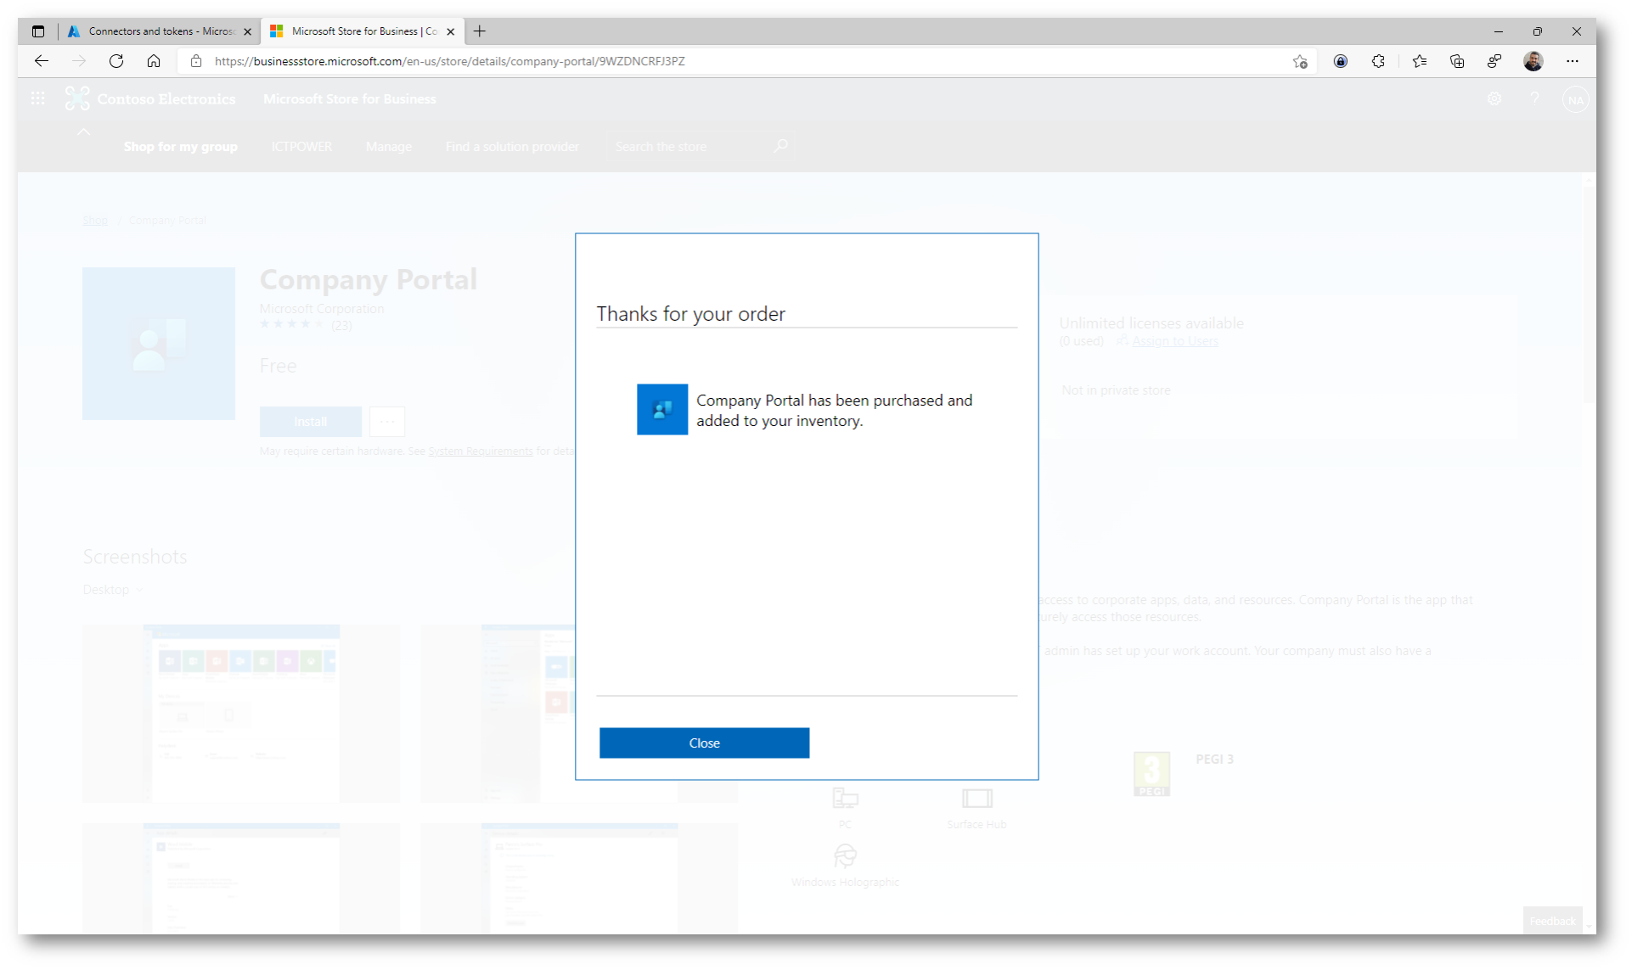1632x970 pixels.
Task: Open the app launcher waffle icon
Action: pyautogui.click(x=38, y=99)
